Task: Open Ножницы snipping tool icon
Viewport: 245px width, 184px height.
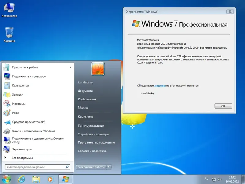Action: click(7, 104)
